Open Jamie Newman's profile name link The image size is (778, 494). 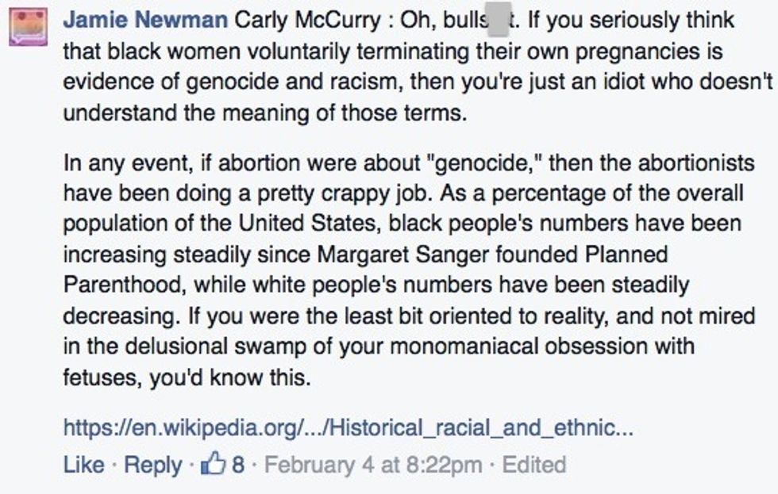click(144, 20)
